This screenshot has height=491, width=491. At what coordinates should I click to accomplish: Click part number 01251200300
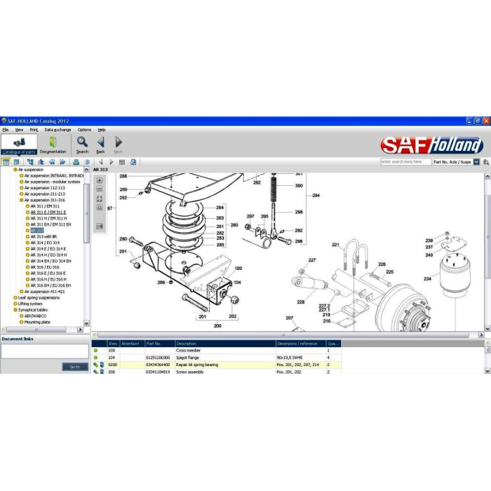158,358
